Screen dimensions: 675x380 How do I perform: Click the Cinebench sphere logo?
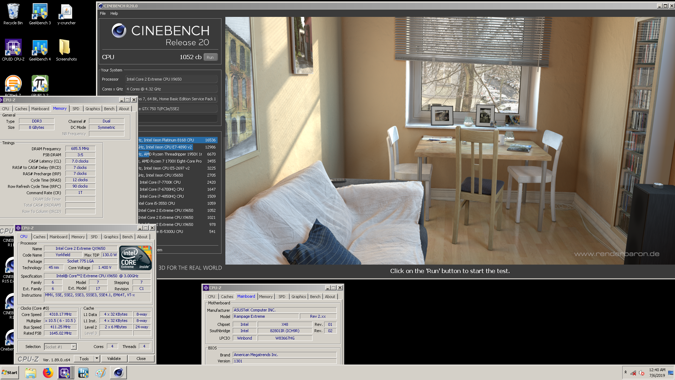(119, 31)
